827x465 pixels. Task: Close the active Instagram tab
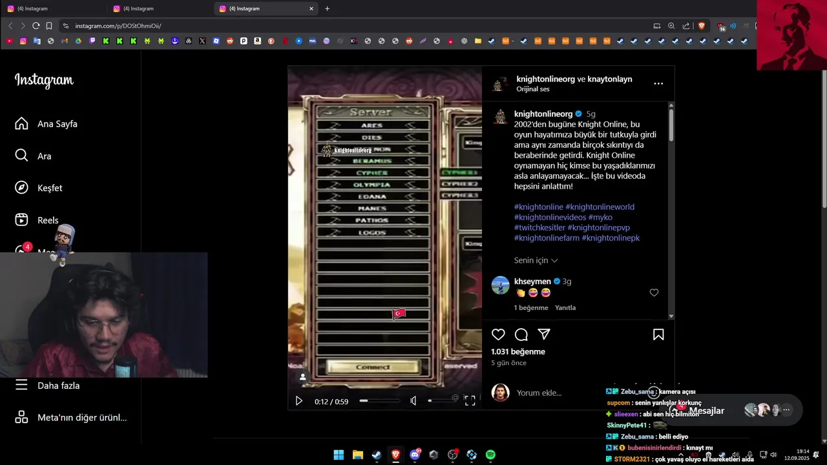[311, 8]
